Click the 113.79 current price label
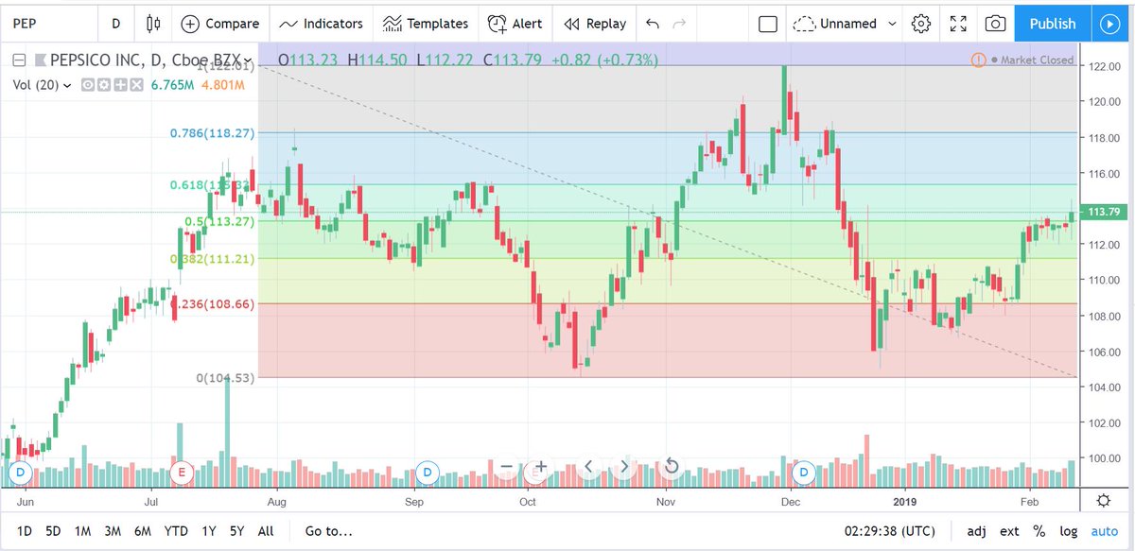Viewport: 1135px width, 551px height. [1105, 213]
